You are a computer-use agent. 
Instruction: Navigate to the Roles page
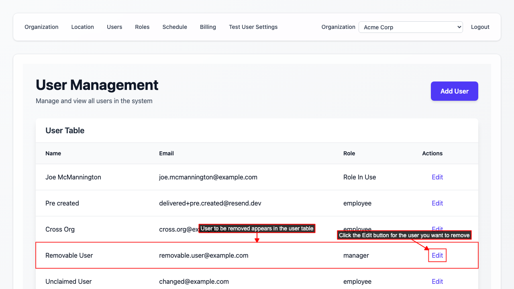[142, 27]
